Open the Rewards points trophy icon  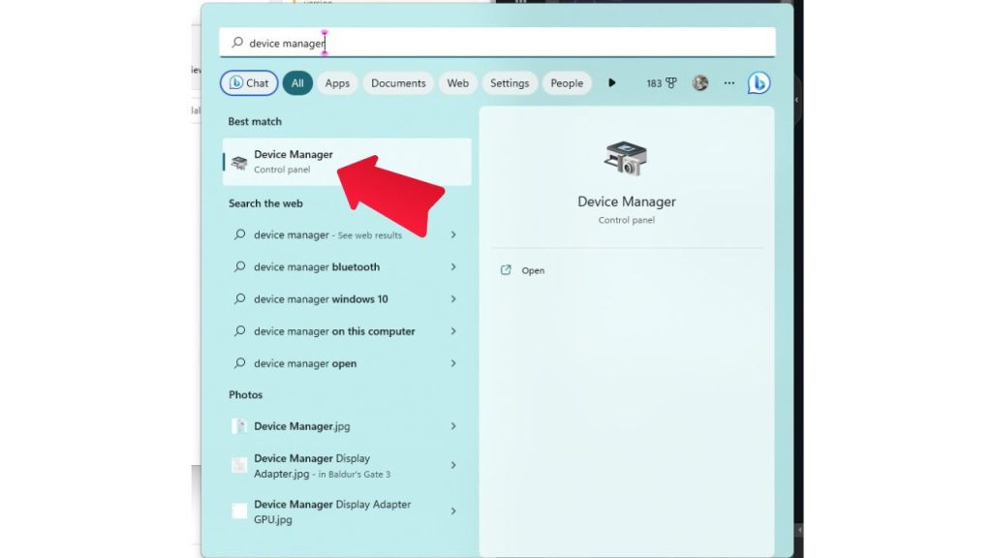click(x=671, y=83)
